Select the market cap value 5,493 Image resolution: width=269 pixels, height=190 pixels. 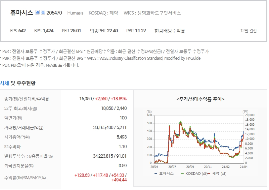[122, 137]
